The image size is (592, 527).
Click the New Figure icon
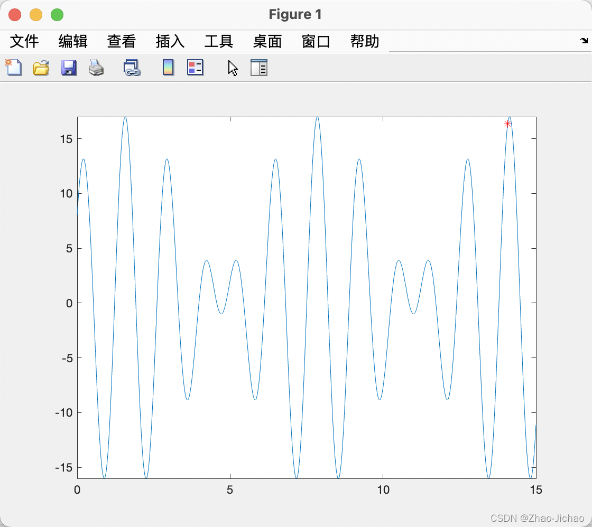click(14, 68)
